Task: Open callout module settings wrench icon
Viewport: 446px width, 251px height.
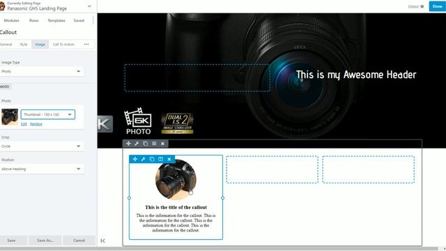Action: pyautogui.click(x=144, y=159)
